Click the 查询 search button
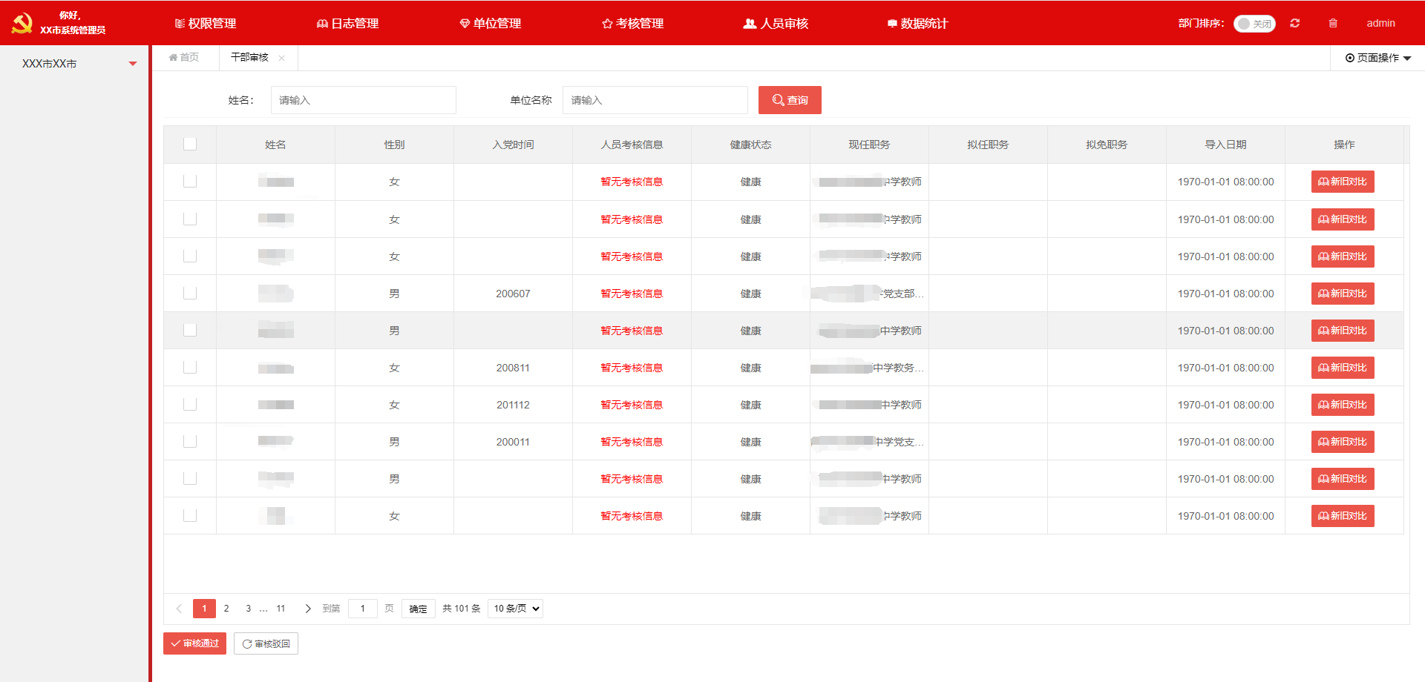 [790, 100]
